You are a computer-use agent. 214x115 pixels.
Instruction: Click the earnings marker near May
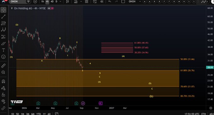55,103
